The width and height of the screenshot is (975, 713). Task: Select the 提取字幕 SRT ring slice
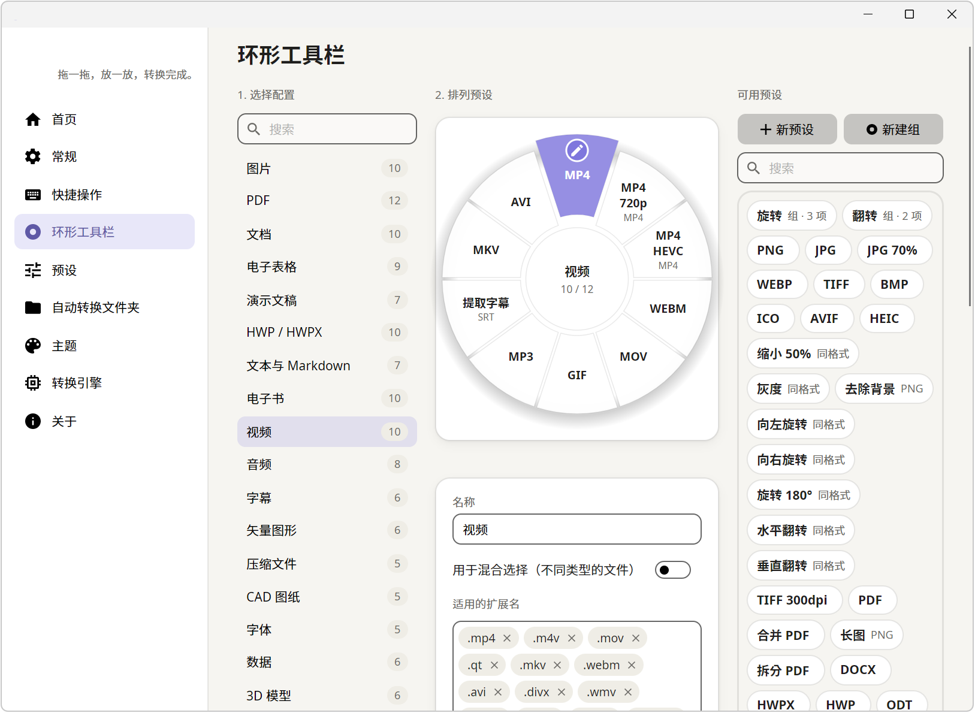pos(486,309)
